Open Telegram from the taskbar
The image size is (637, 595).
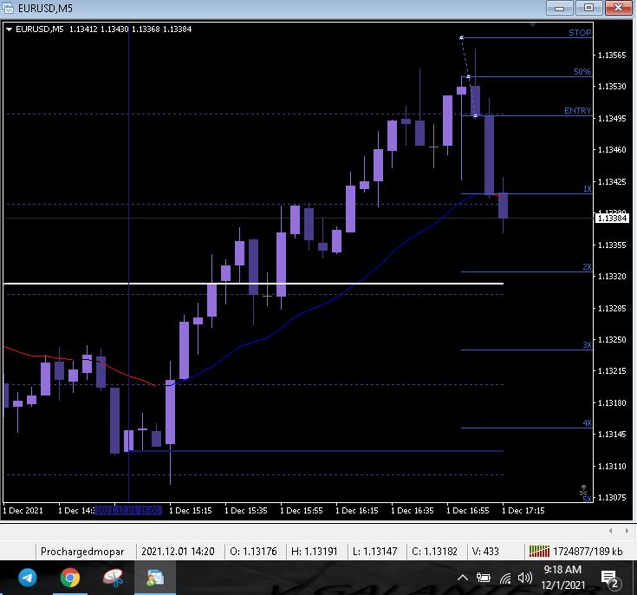point(28,578)
